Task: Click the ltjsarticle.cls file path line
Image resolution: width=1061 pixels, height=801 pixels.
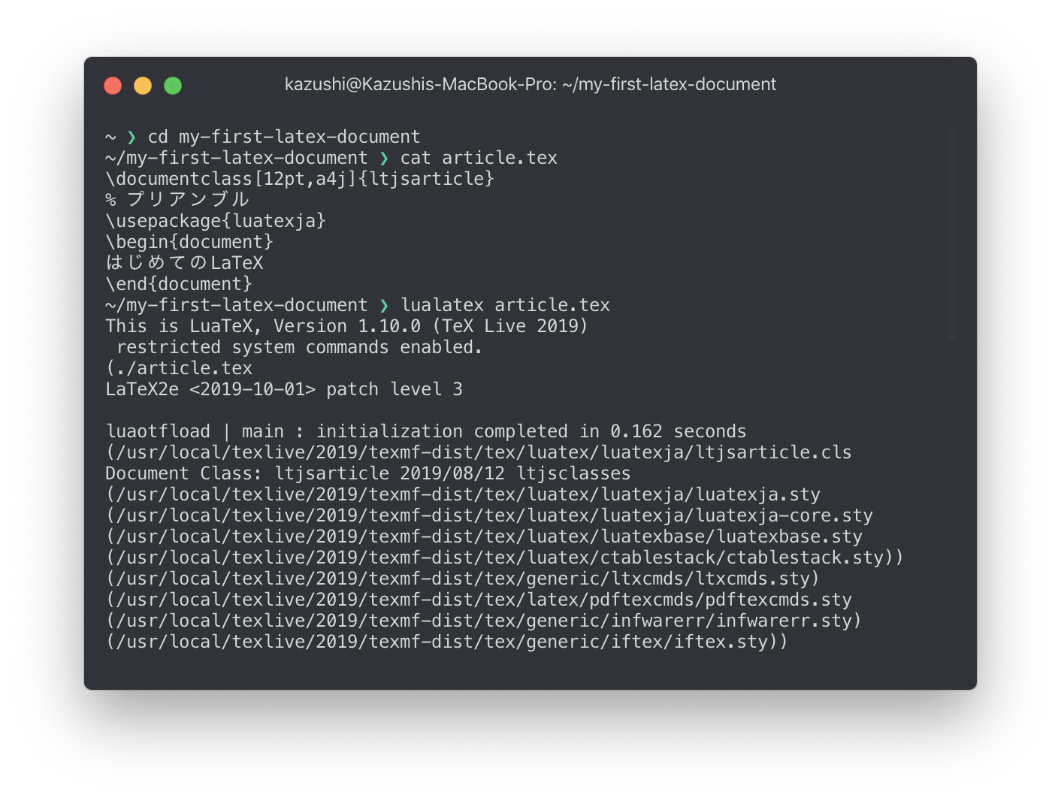Action: tap(479, 452)
